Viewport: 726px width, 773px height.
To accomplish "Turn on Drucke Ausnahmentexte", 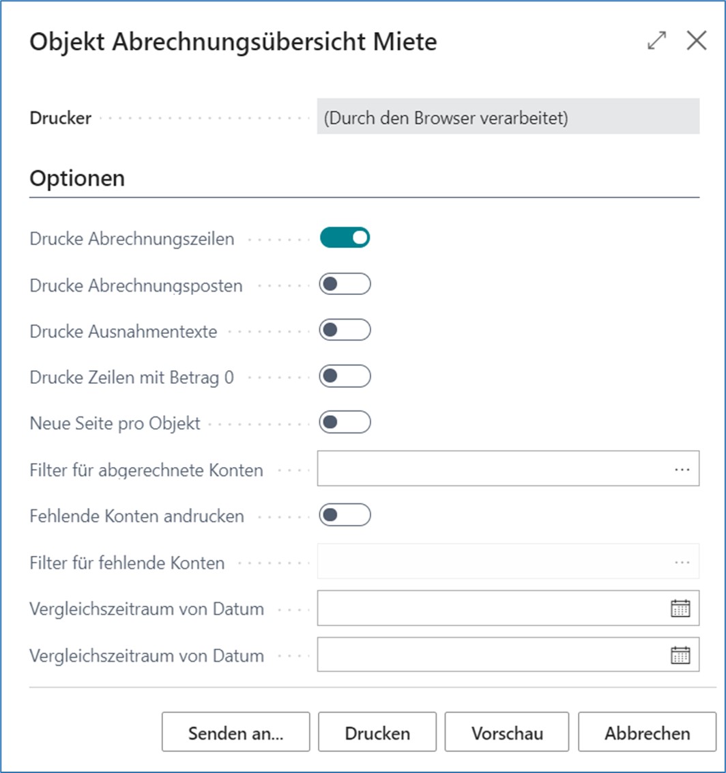I will tap(345, 331).
